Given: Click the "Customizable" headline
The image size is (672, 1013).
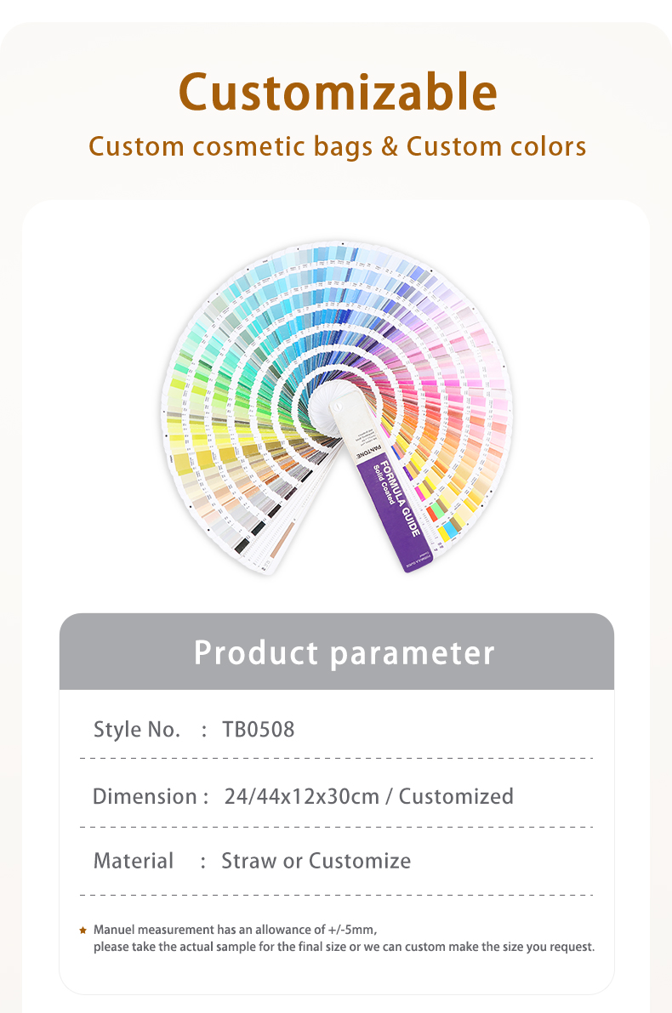Looking at the screenshot, I should pyautogui.click(x=338, y=92).
